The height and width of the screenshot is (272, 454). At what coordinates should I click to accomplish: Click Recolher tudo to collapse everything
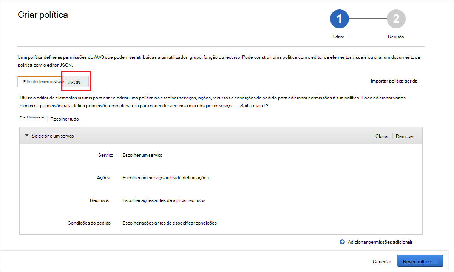(x=64, y=119)
